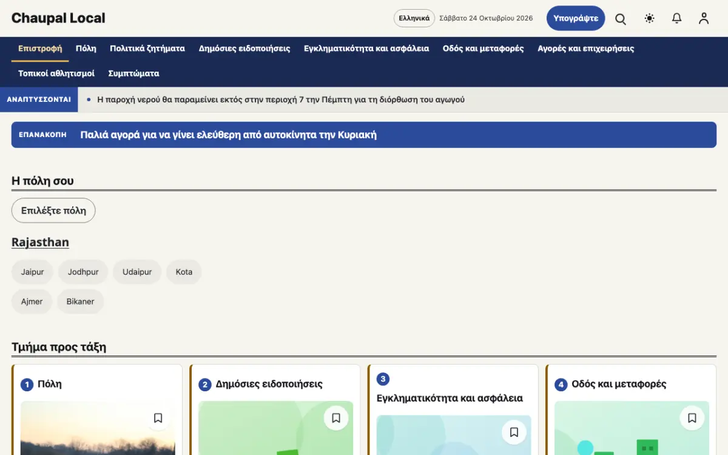The width and height of the screenshot is (728, 455).
Task: Click the Υπογράφτε subscribe button
Action: click(576, 18)
